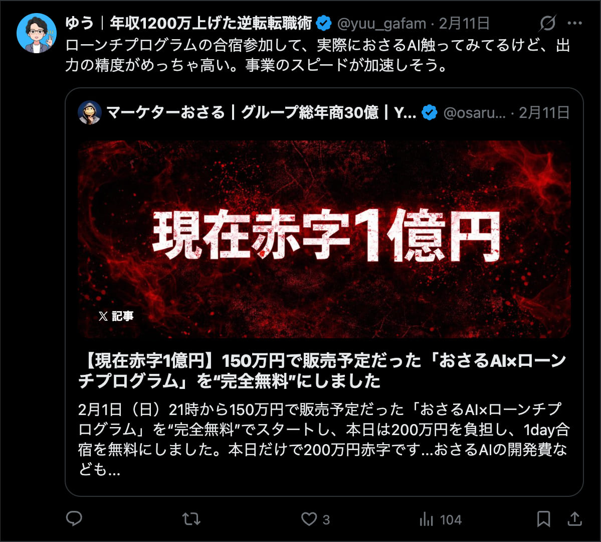Click the 2月11日 timestamp of main tweet
Image resolution: width=601 pixels, height=542 pixels.
point(464,24)
